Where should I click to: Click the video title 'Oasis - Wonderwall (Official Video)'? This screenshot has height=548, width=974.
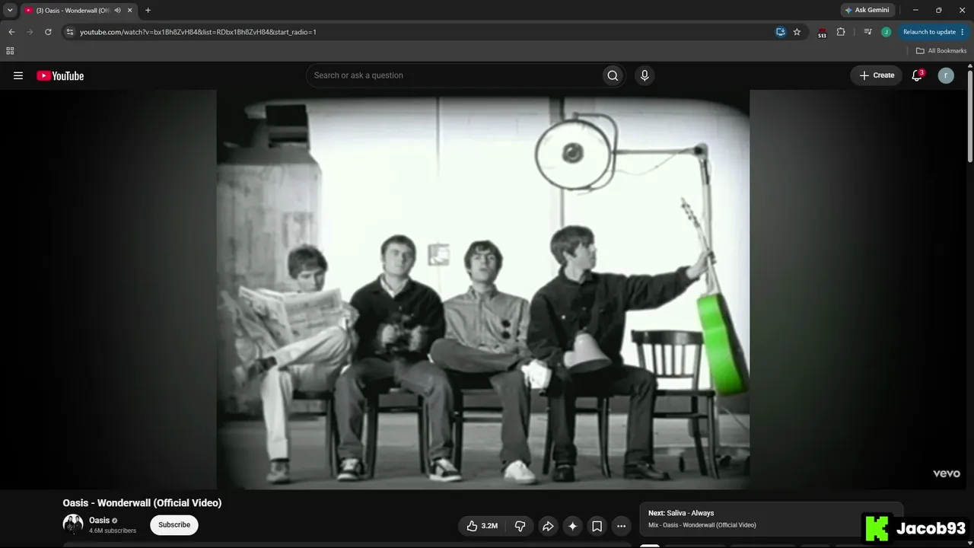[142, 503]
